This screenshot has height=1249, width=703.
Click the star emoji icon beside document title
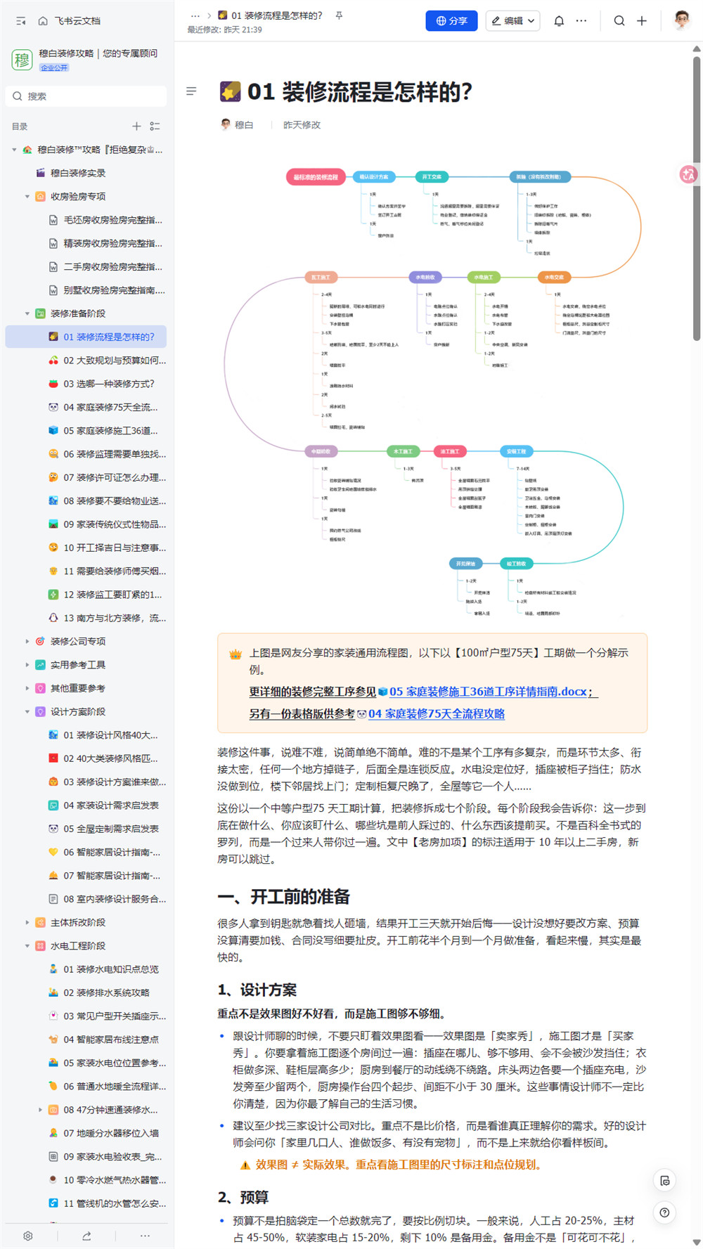click(230, 91)
